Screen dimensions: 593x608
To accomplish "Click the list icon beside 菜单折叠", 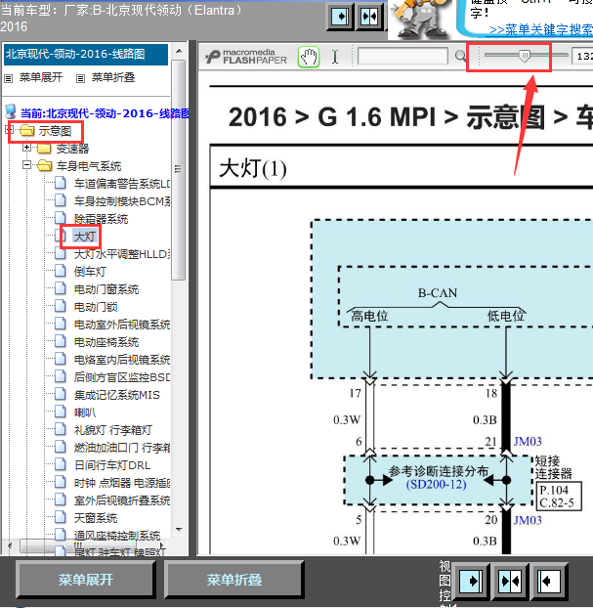I will 80,79.
